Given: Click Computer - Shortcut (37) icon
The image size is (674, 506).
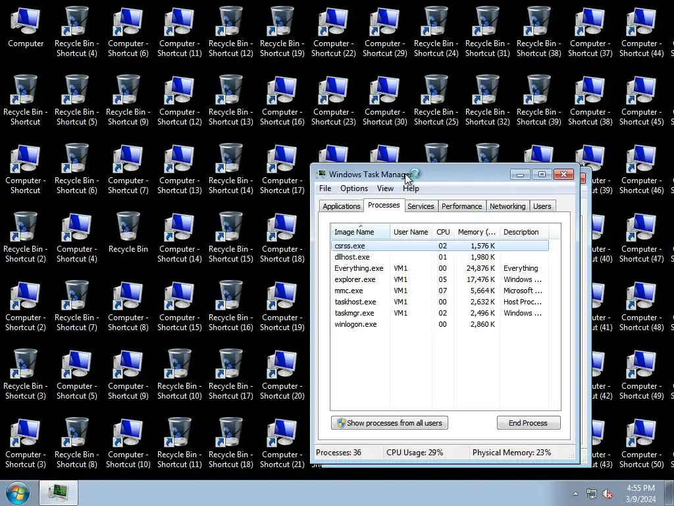Looking at the screenshot, I should tap(590, 31).
